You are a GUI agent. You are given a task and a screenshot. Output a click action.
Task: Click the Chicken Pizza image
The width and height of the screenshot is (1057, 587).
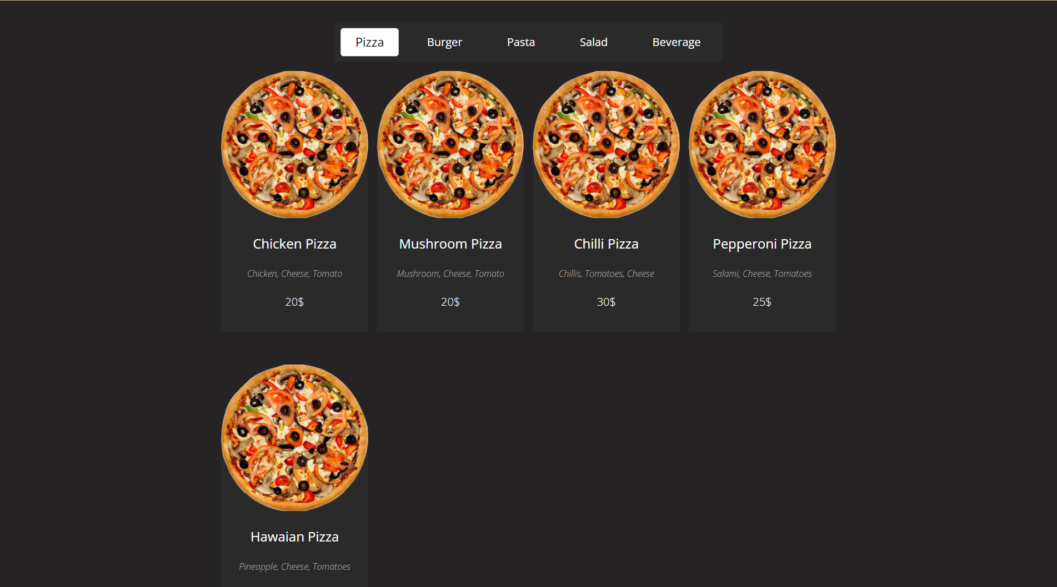pyautogui.click(x=294, y=144)
